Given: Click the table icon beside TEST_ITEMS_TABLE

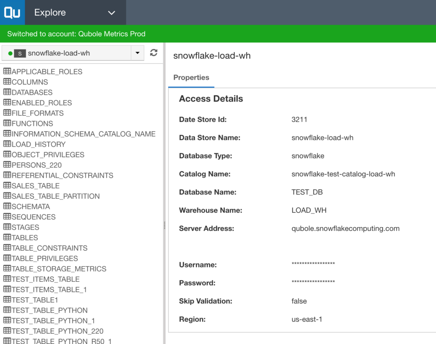Looking at the screenshot, I should (x=7, y=278).
